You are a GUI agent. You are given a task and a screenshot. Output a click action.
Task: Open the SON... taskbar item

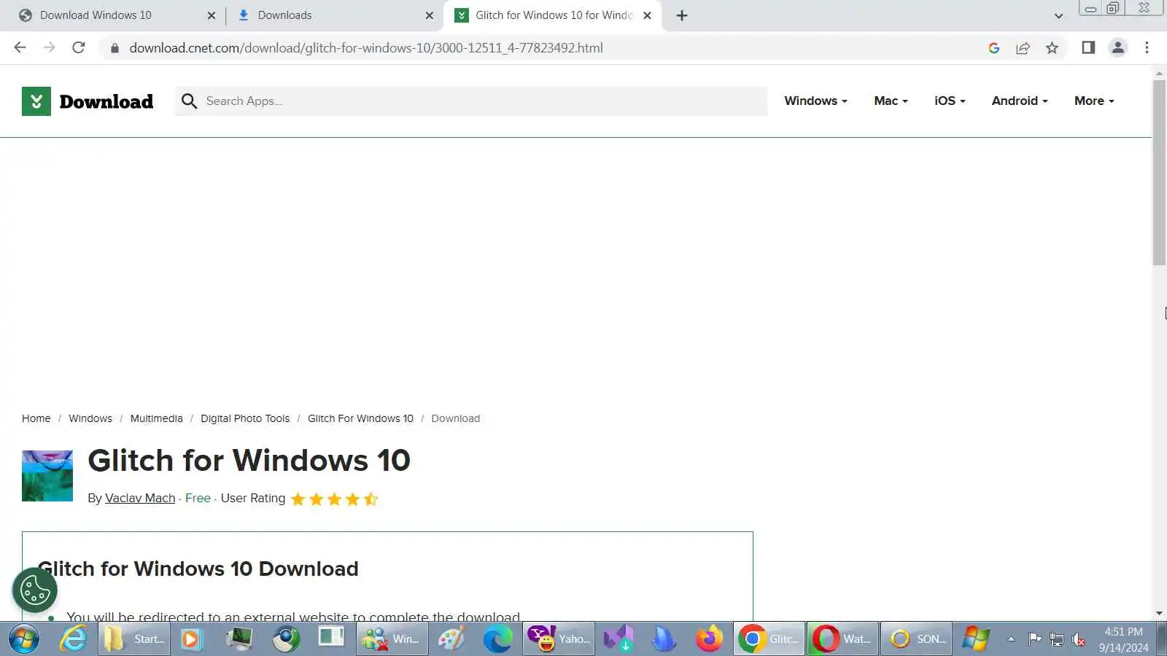pyautogui.click(x=916, y=639)
